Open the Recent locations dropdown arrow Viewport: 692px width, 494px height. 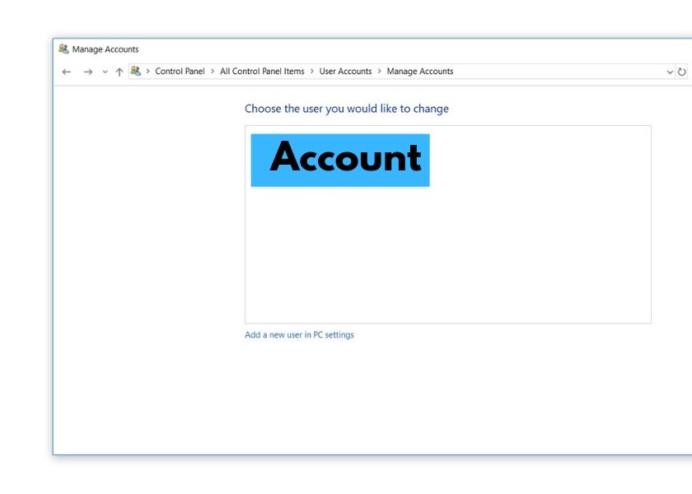(x=105, y=72)
